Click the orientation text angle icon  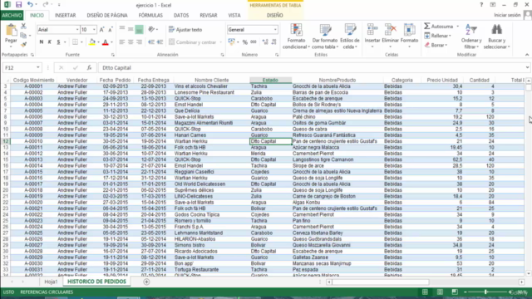click(151, 30)
